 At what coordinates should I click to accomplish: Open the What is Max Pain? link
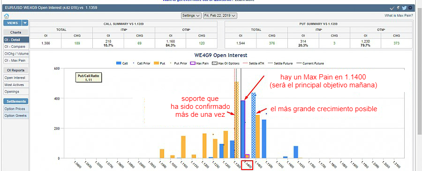click(399, 15)
